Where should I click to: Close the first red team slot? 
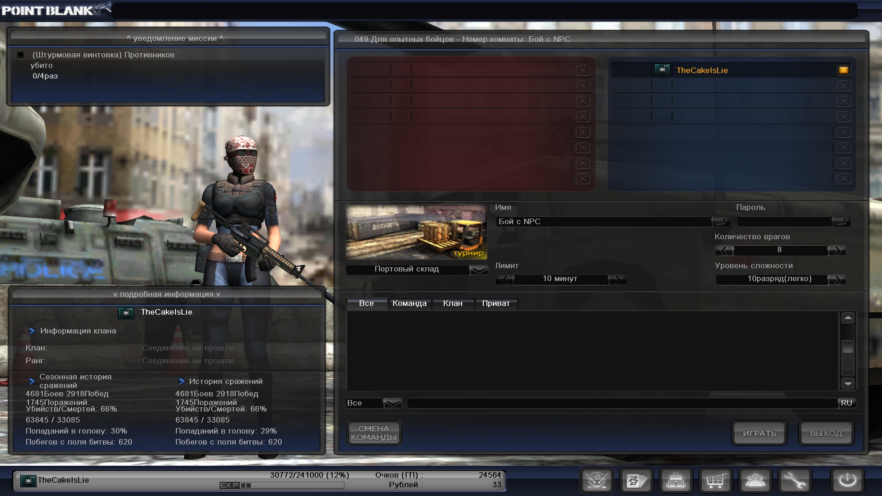coord(582,70)
